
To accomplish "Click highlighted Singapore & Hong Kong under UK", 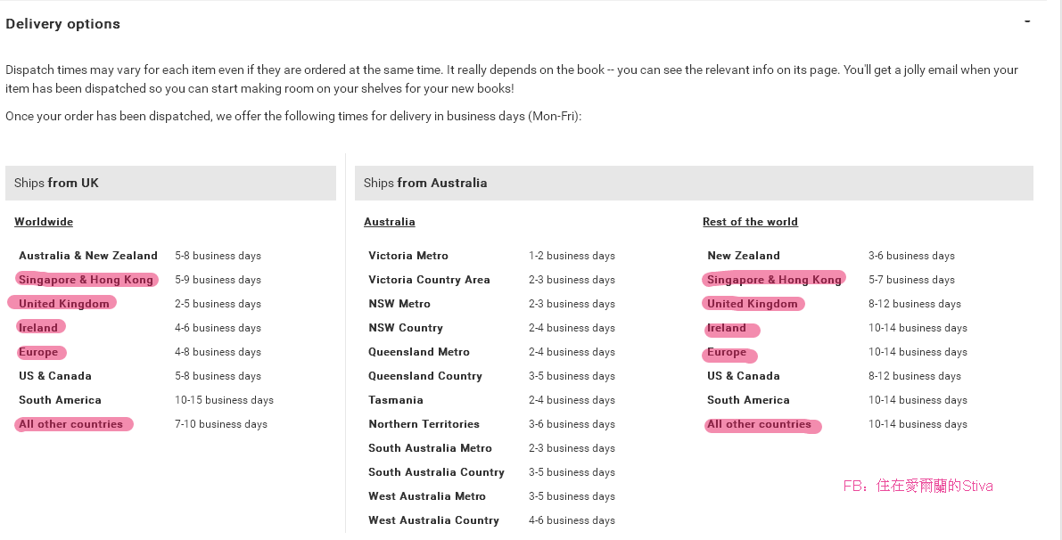I will pyautogui.click(x=86, y=280).
